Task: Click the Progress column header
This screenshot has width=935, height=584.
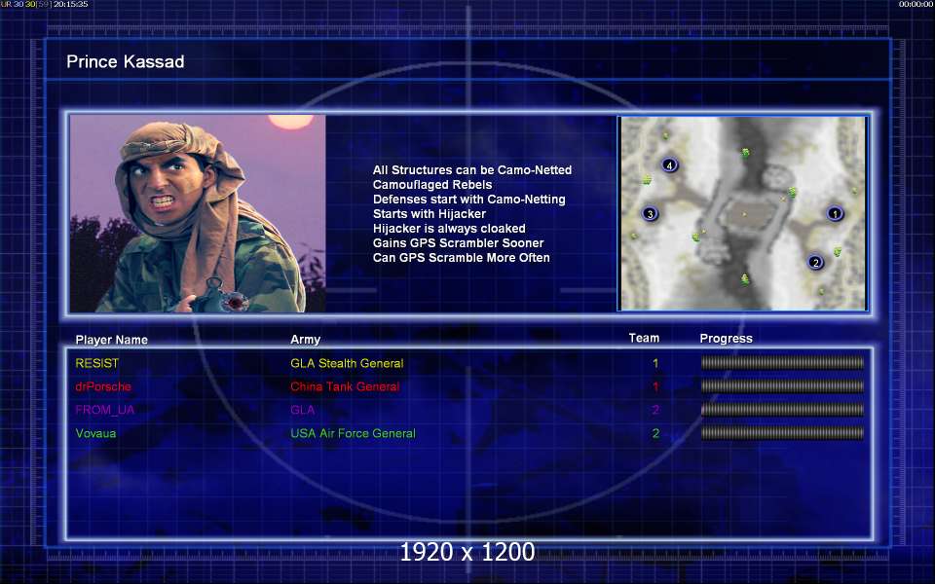Action: (726, 339)
